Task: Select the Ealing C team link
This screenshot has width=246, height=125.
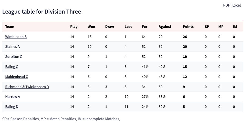Action: click(x=12, y=67)
